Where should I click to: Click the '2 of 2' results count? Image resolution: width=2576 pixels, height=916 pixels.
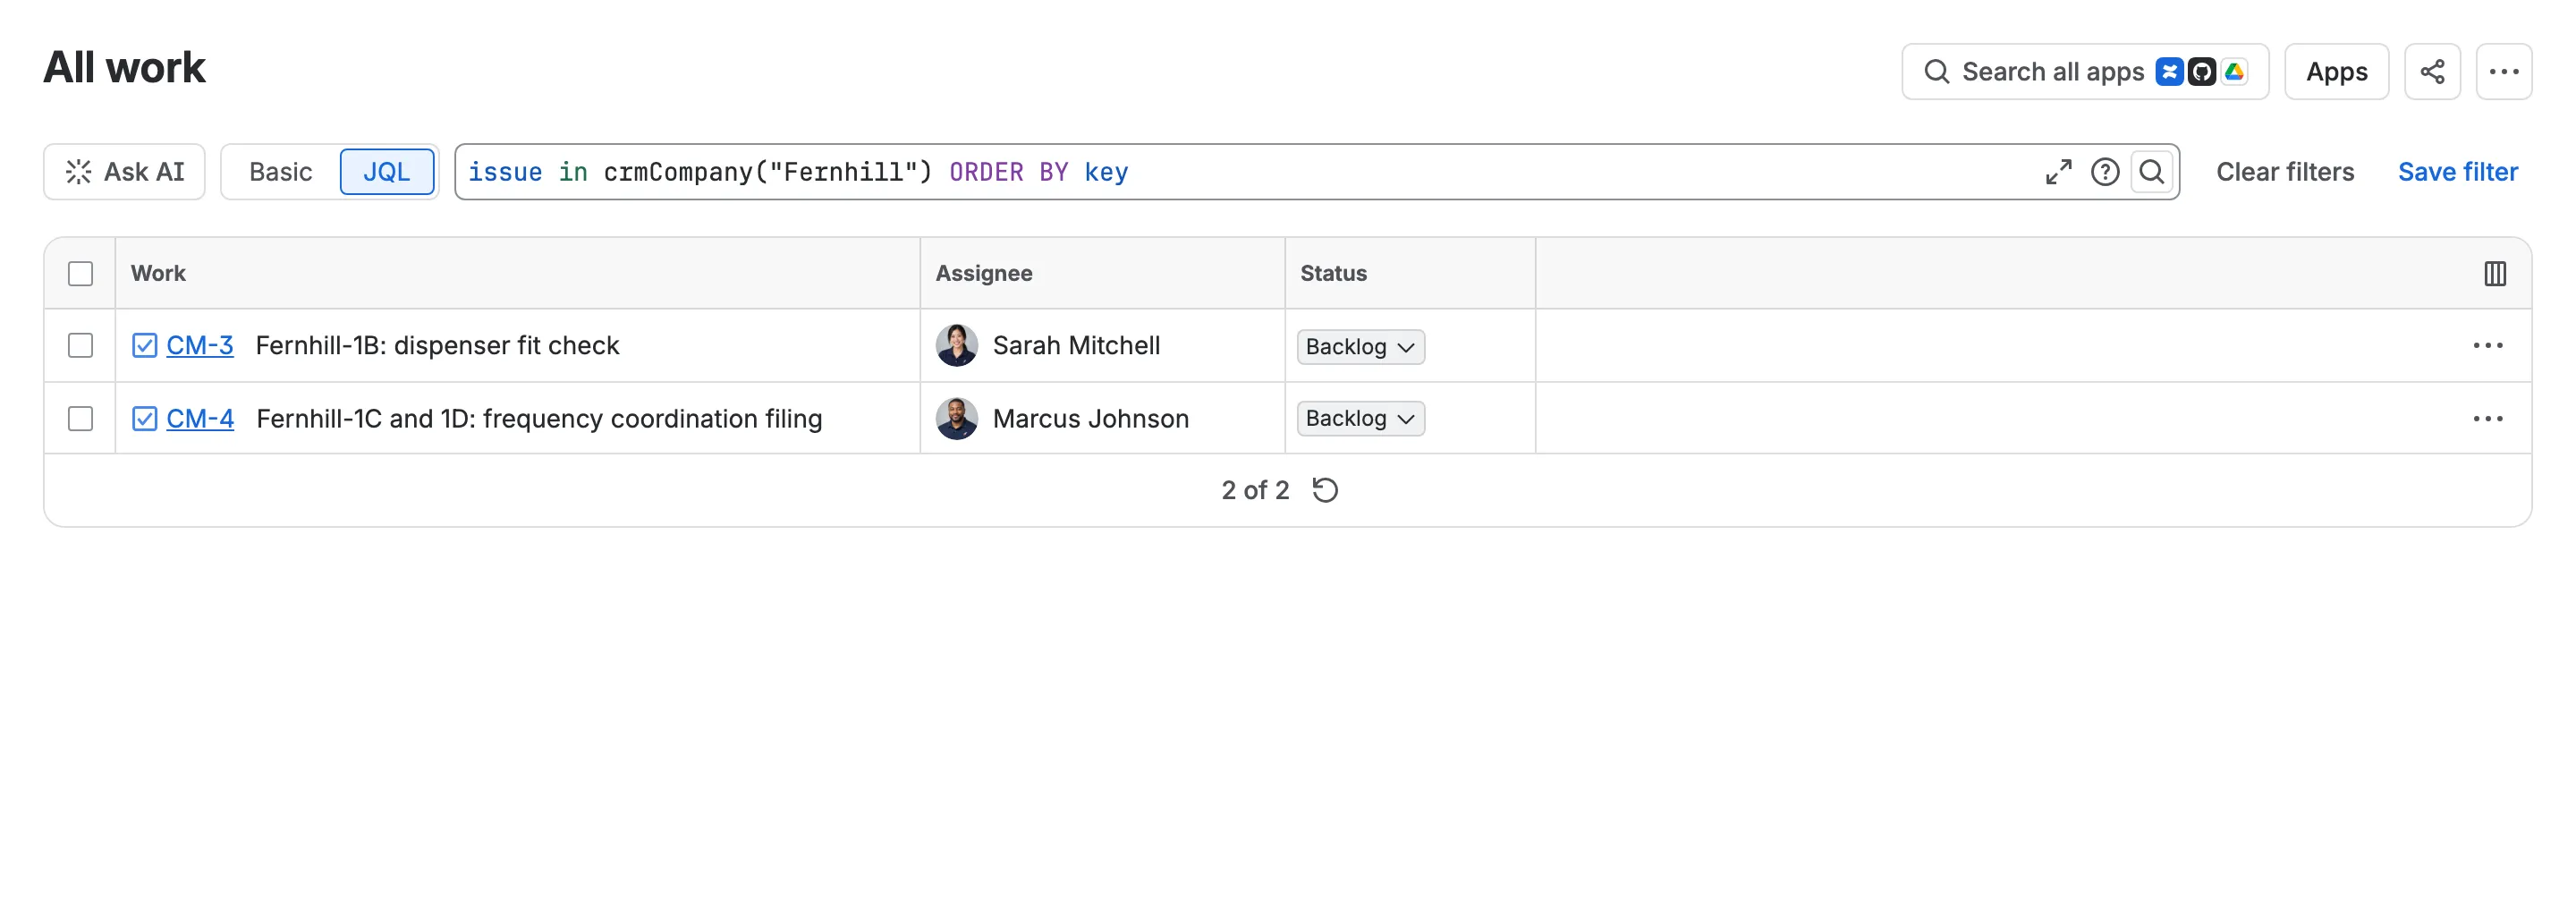1255,490
